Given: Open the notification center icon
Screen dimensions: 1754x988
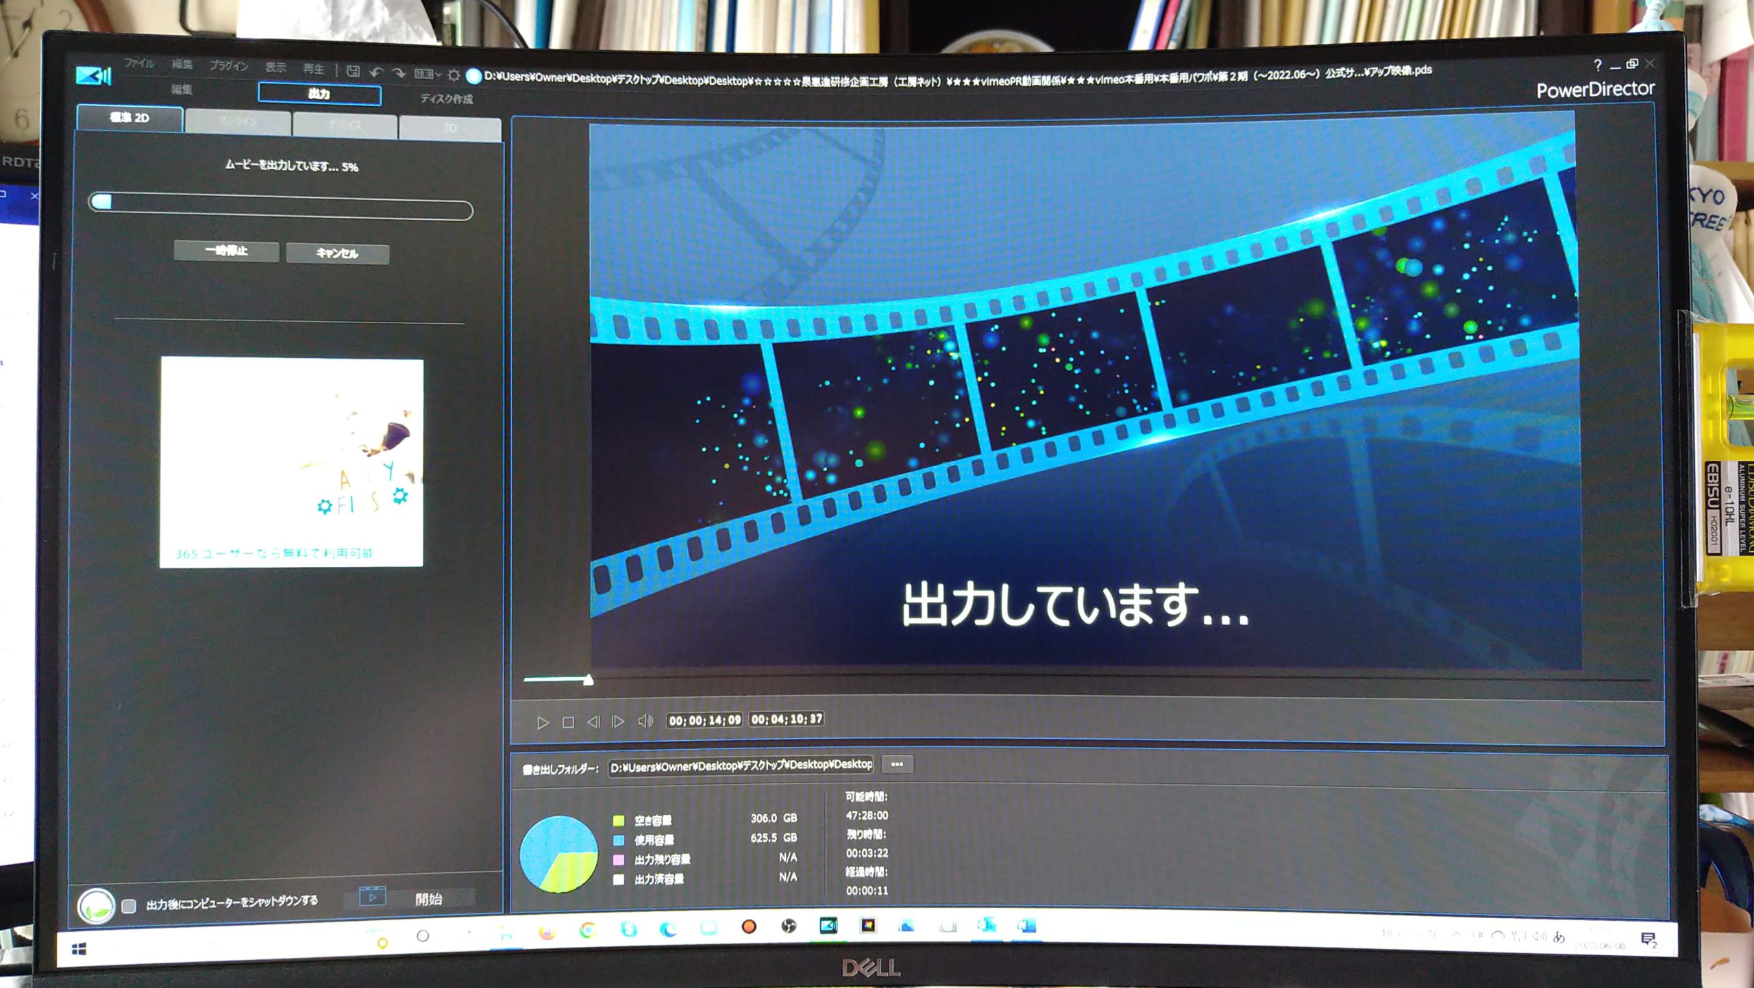Looking at the screenshot, I should pos(1648,939).
